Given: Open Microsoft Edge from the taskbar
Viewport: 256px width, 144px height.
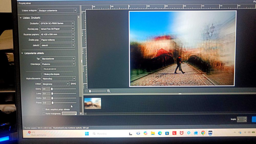Looking at the screenshot, I should [160, 133].
